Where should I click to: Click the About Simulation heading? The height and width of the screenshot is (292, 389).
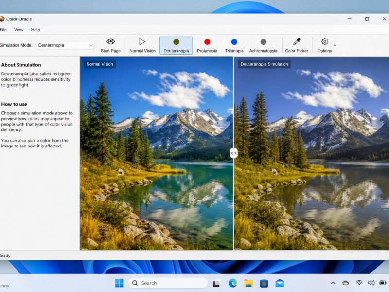(x=21, y=65)
